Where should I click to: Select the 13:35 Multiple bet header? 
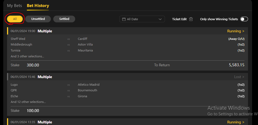[x=45, y=122]
